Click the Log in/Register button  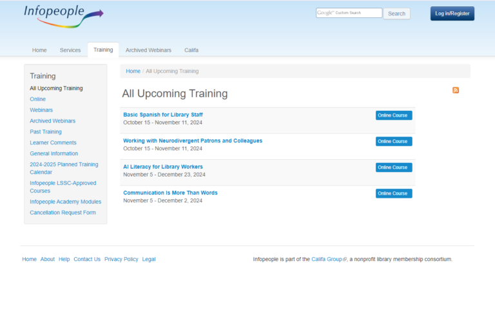pyautogui.click(x=452, y=14)
